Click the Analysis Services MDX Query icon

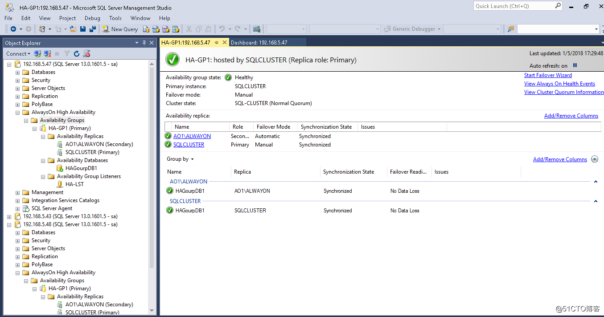coord(156,29)
